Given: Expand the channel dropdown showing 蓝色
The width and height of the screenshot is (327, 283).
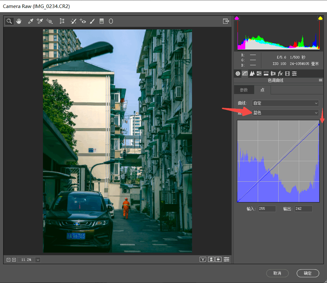Looking at the screenshot, I should click(285, 113).
